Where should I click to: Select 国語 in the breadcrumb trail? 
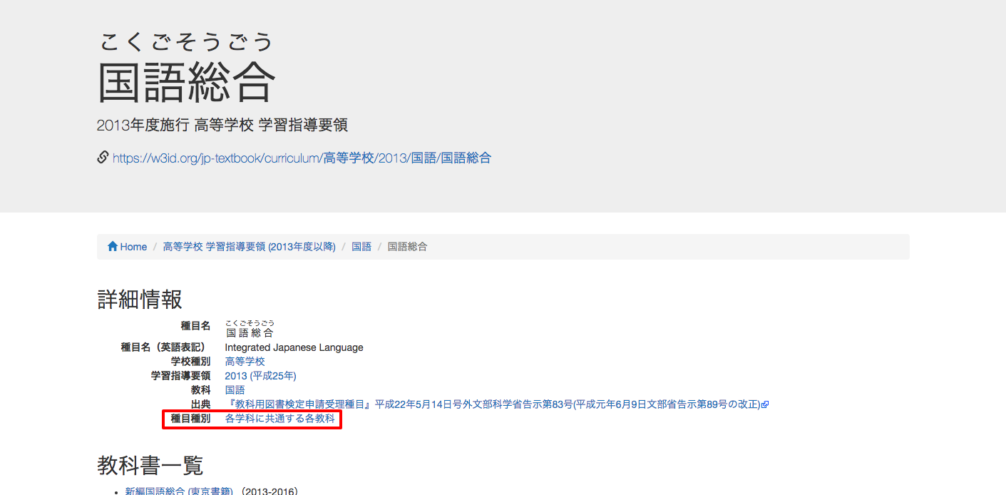tap(361, 245)
